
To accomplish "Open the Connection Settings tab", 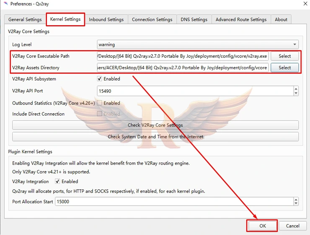I will click(152, 19).
